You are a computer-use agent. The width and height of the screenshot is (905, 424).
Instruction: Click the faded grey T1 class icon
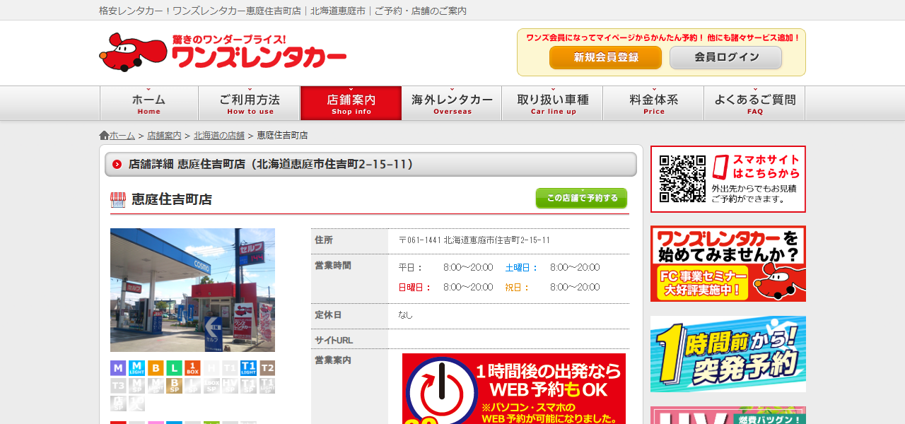(230, 368)
